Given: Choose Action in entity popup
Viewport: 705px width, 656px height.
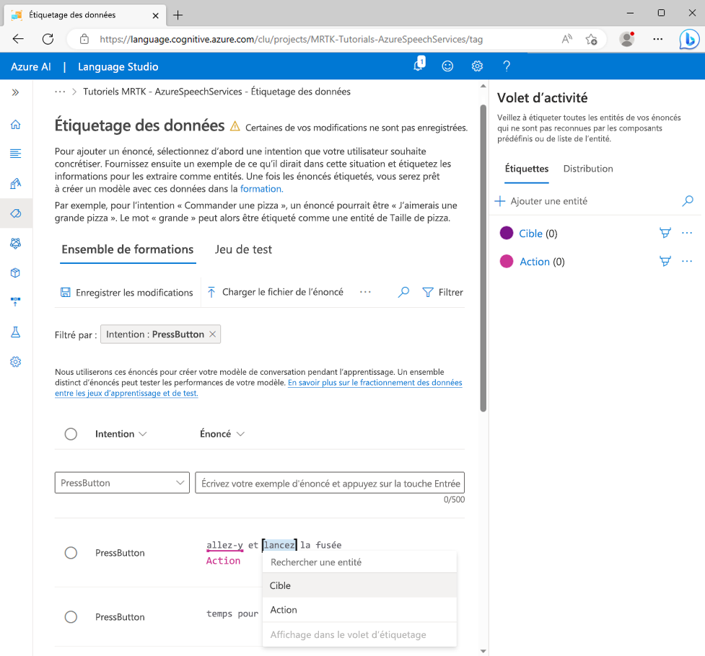Looking at the screenshot, I should click(359, 610).
